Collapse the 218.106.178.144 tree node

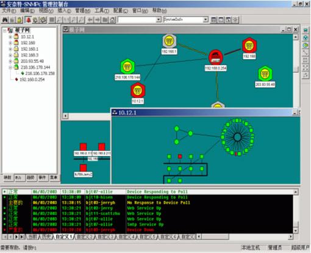pos(10,67)
